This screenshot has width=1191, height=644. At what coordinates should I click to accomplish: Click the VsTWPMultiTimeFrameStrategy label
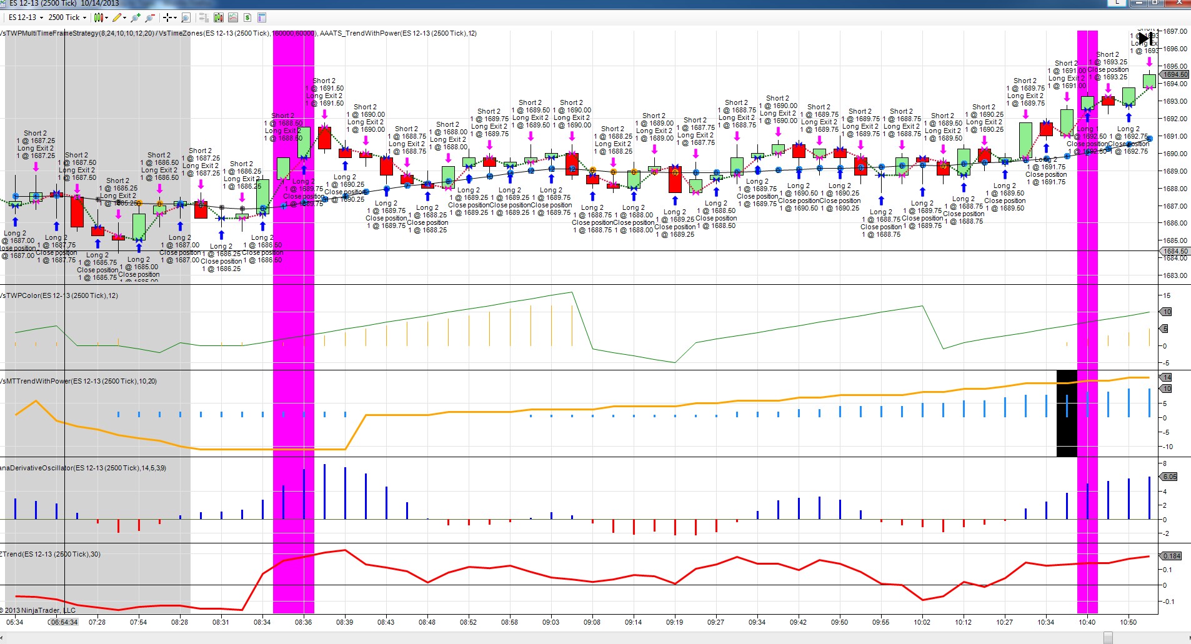point(77,33)
